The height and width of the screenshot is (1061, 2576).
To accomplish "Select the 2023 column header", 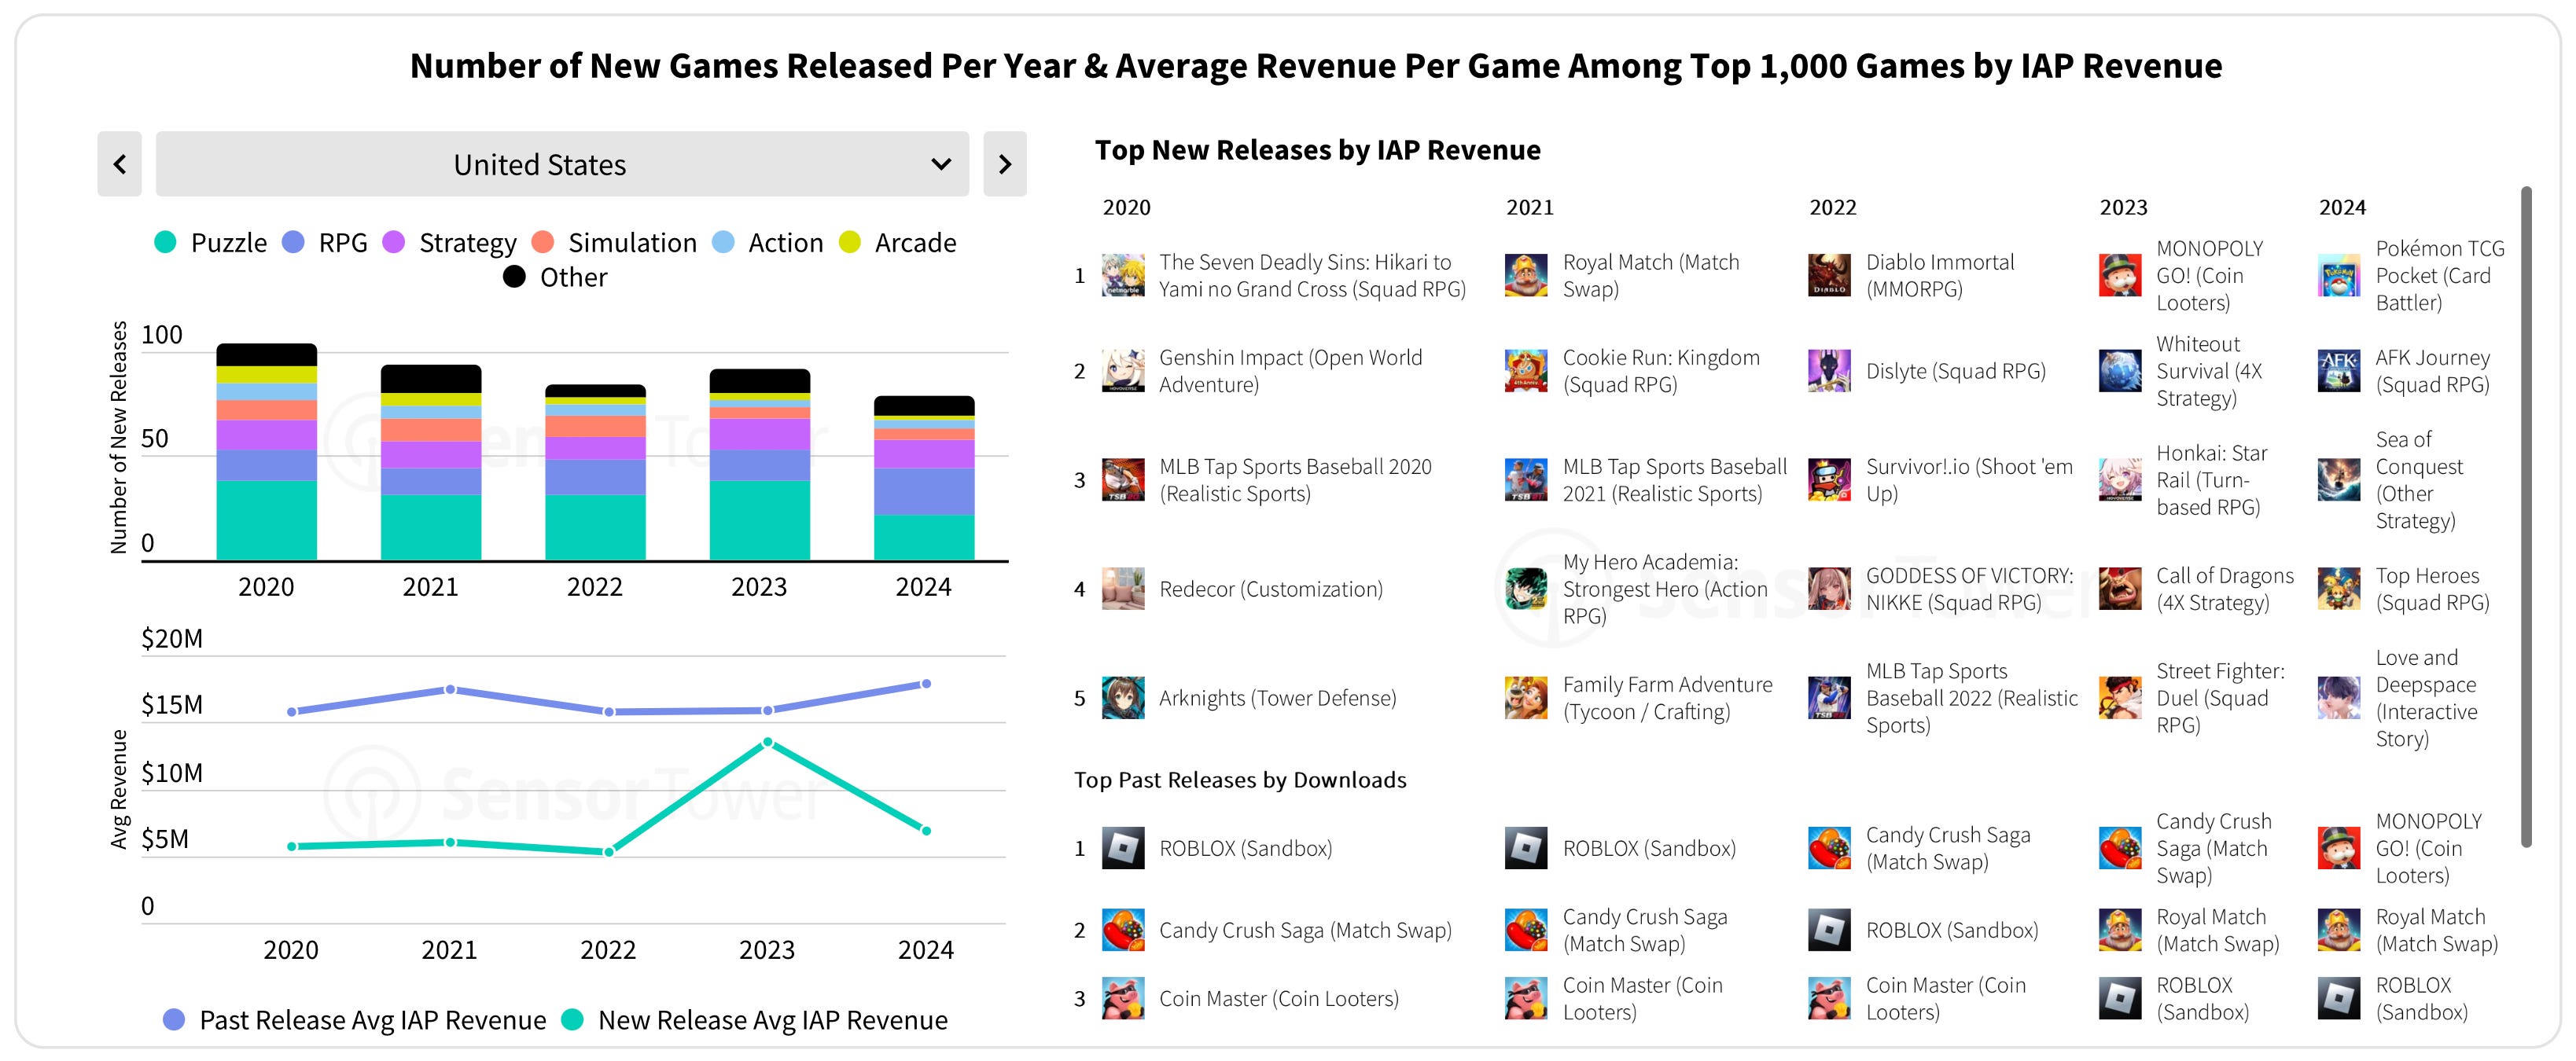I will (2123, 207).
